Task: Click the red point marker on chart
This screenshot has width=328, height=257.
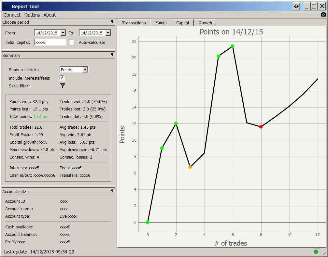Action: tap(261, 127)
